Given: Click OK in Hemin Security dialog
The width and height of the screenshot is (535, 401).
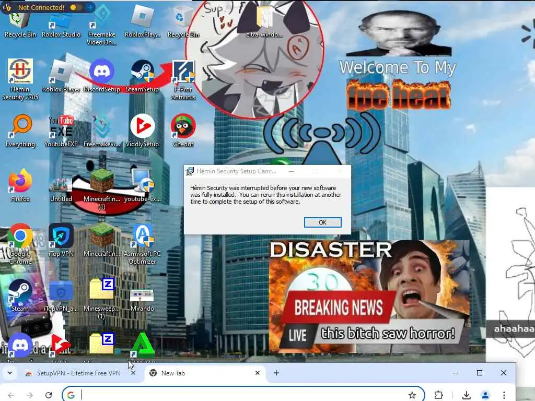Looking at the screenshot, I should pos(322,222).
